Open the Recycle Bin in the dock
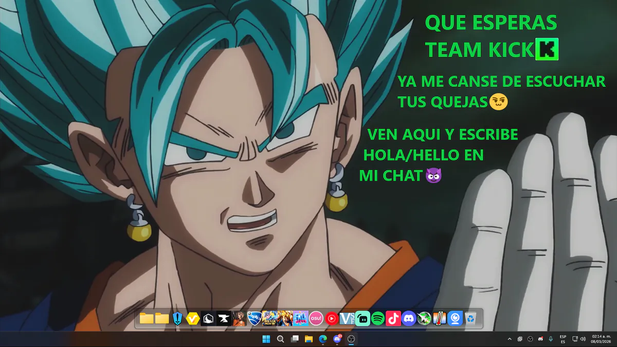This screenshot has height=347, width=617. (x=470, y=319)
